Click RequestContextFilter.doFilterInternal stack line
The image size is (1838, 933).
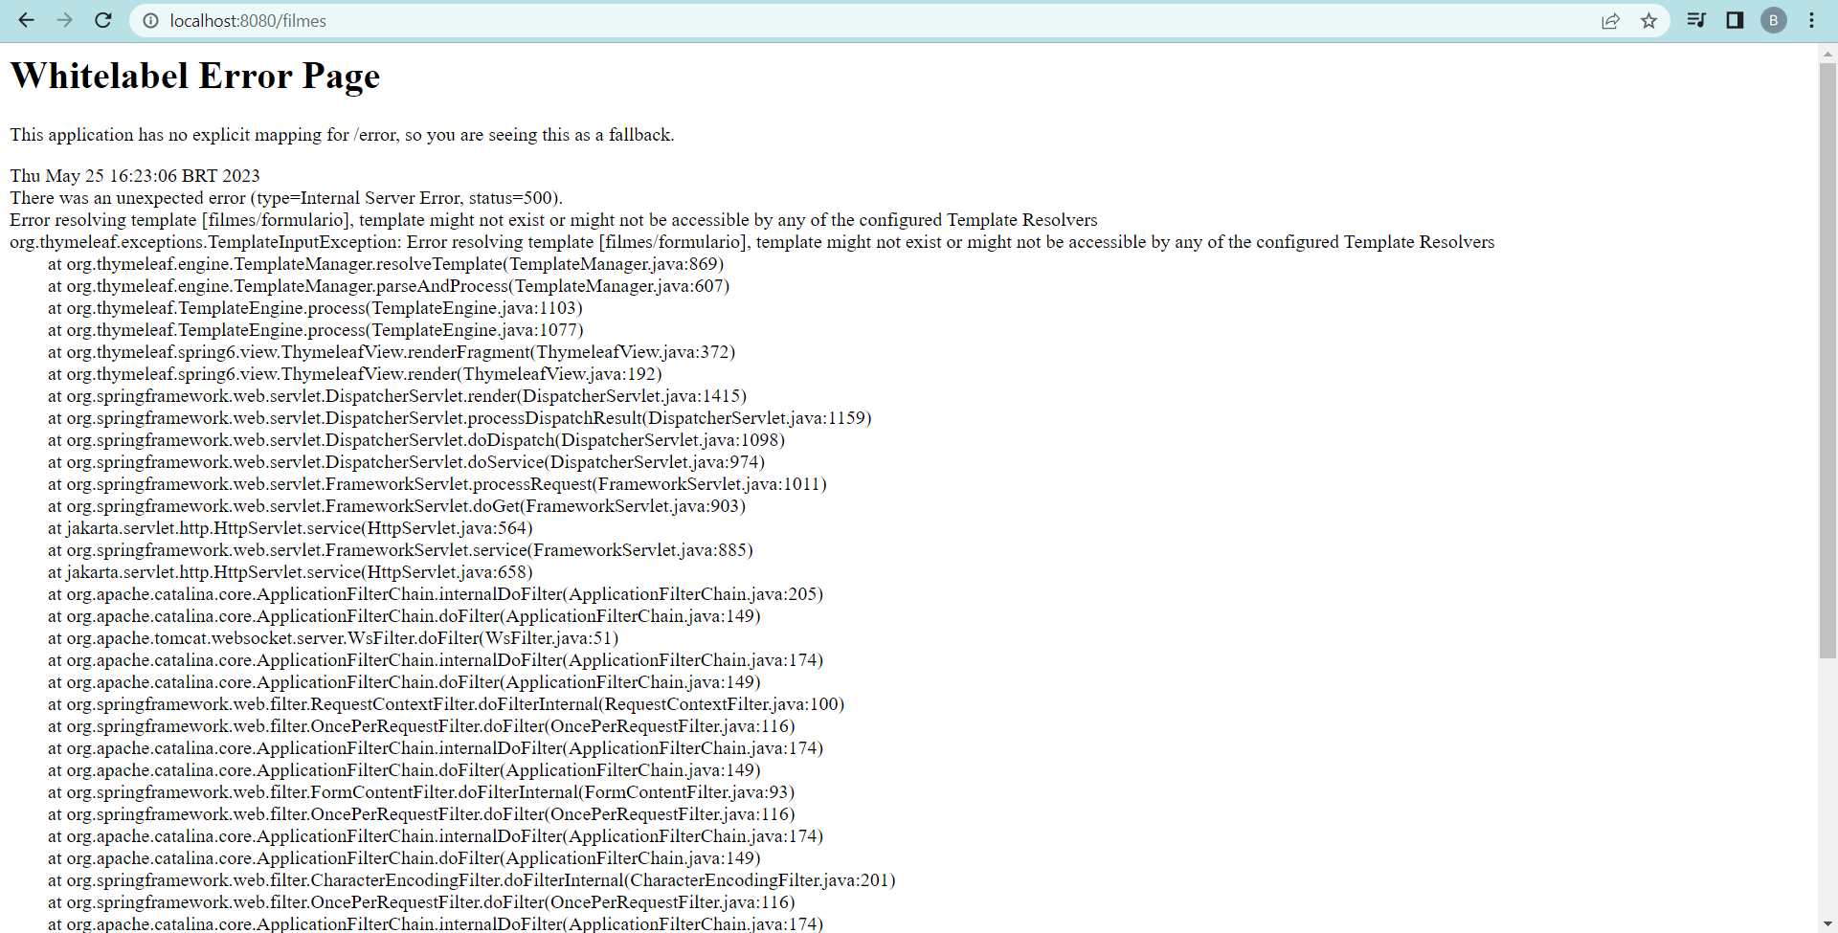click(x=446, y=704)
